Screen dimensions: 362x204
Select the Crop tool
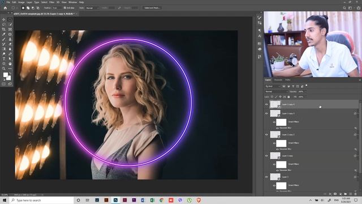coord(4,29)
